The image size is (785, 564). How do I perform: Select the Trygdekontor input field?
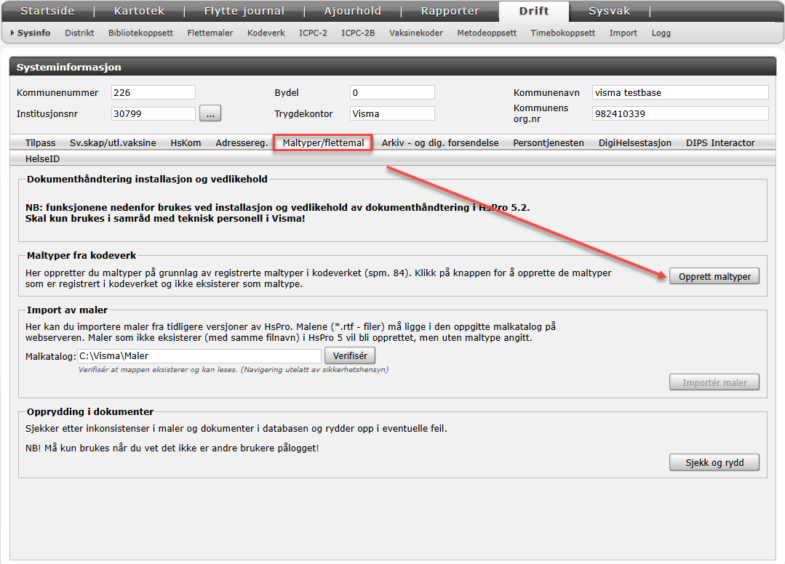[391, 113]
